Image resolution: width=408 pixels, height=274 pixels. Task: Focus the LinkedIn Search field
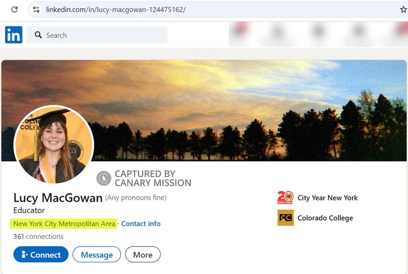point(97,35)
